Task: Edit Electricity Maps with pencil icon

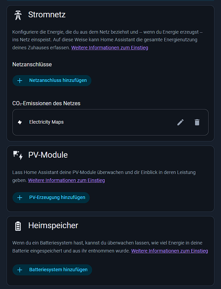Action: 180,122
